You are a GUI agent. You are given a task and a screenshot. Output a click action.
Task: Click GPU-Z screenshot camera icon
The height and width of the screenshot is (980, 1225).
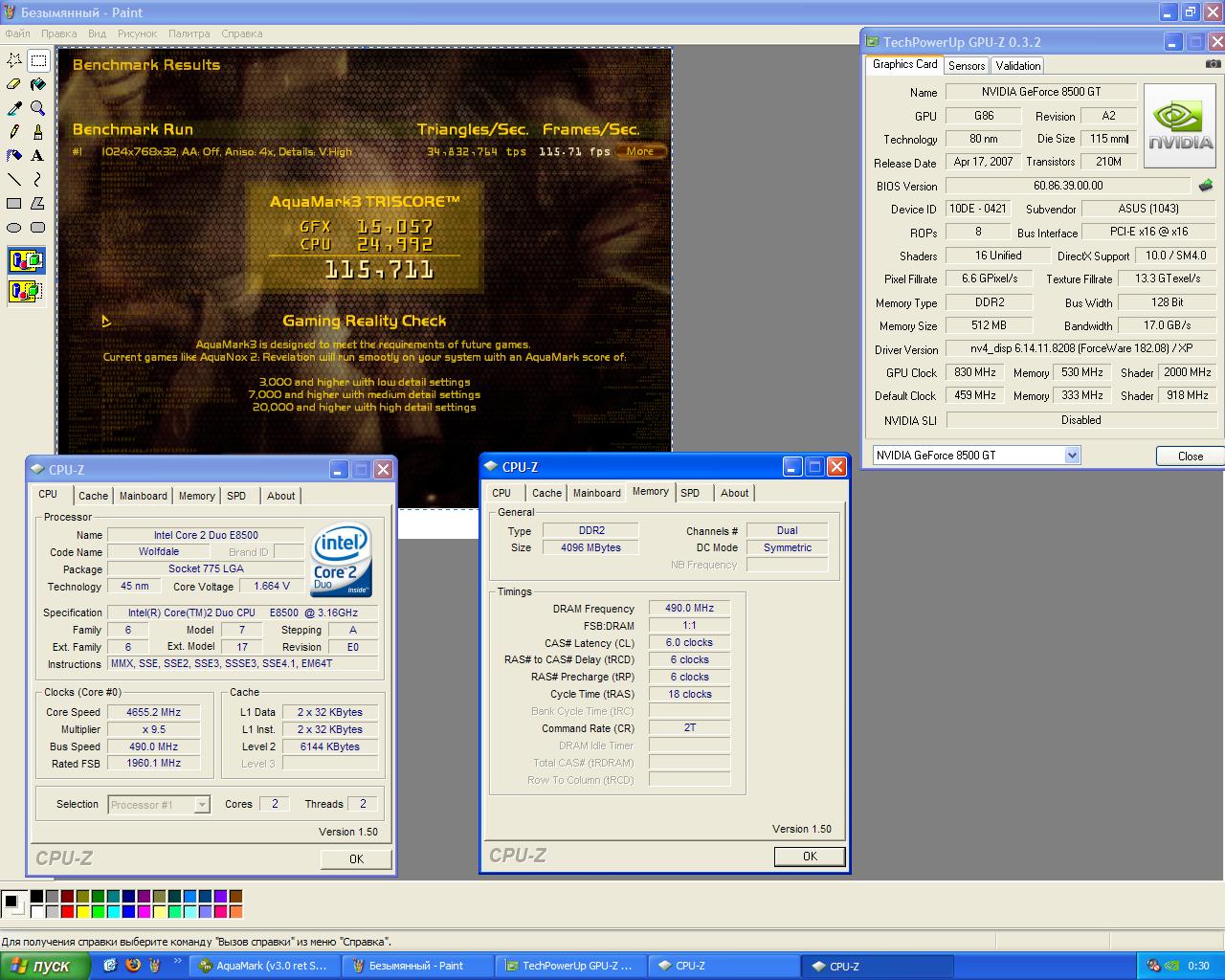(1213, 64)
